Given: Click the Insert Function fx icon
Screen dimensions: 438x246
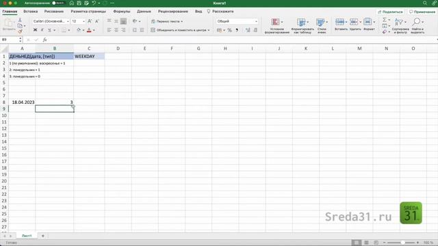Looking at the screenshot, I should click(44, 40).
